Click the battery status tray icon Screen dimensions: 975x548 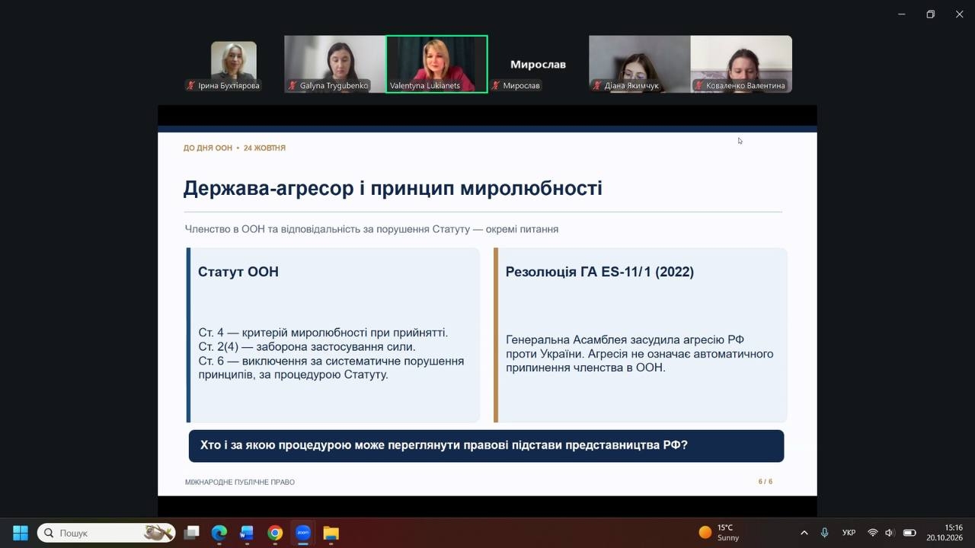[x=909, y=533]
